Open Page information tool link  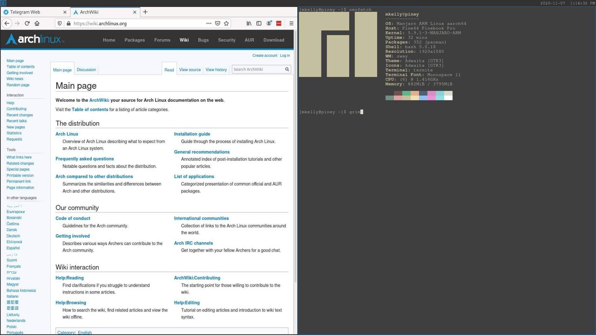(x=20, y=188)
